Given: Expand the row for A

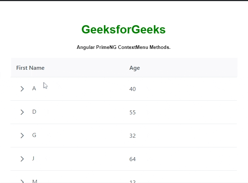Looking at the screenshot, I should click(22, 89).
